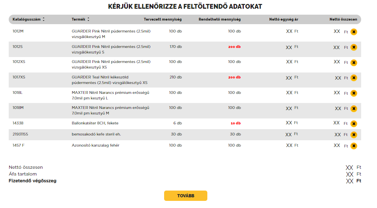The image size is (377, 208).
Task: Click the Nettó összesen column header
Action: click(343, 19)
